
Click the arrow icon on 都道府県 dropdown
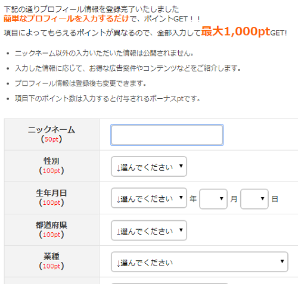(x=181, y=230)
